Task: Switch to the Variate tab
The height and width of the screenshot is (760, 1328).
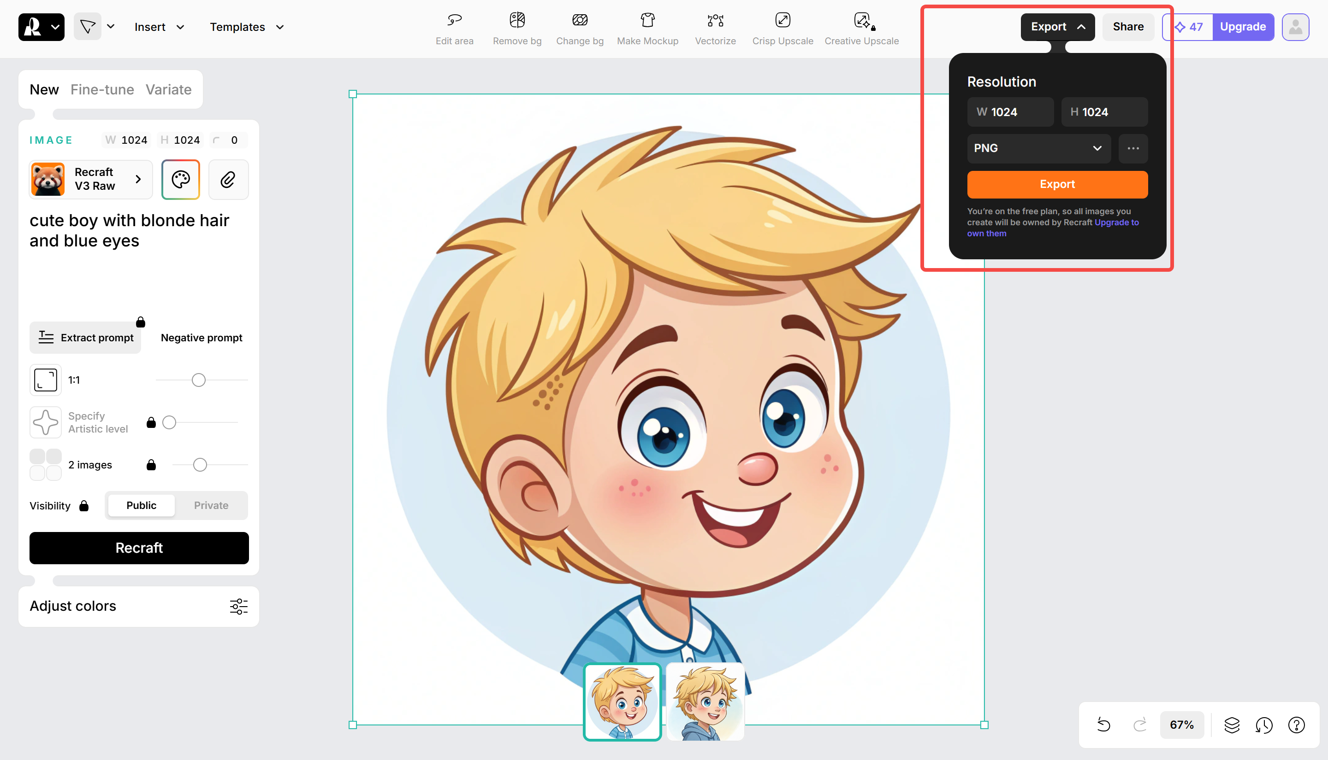Action: [168, 90]
